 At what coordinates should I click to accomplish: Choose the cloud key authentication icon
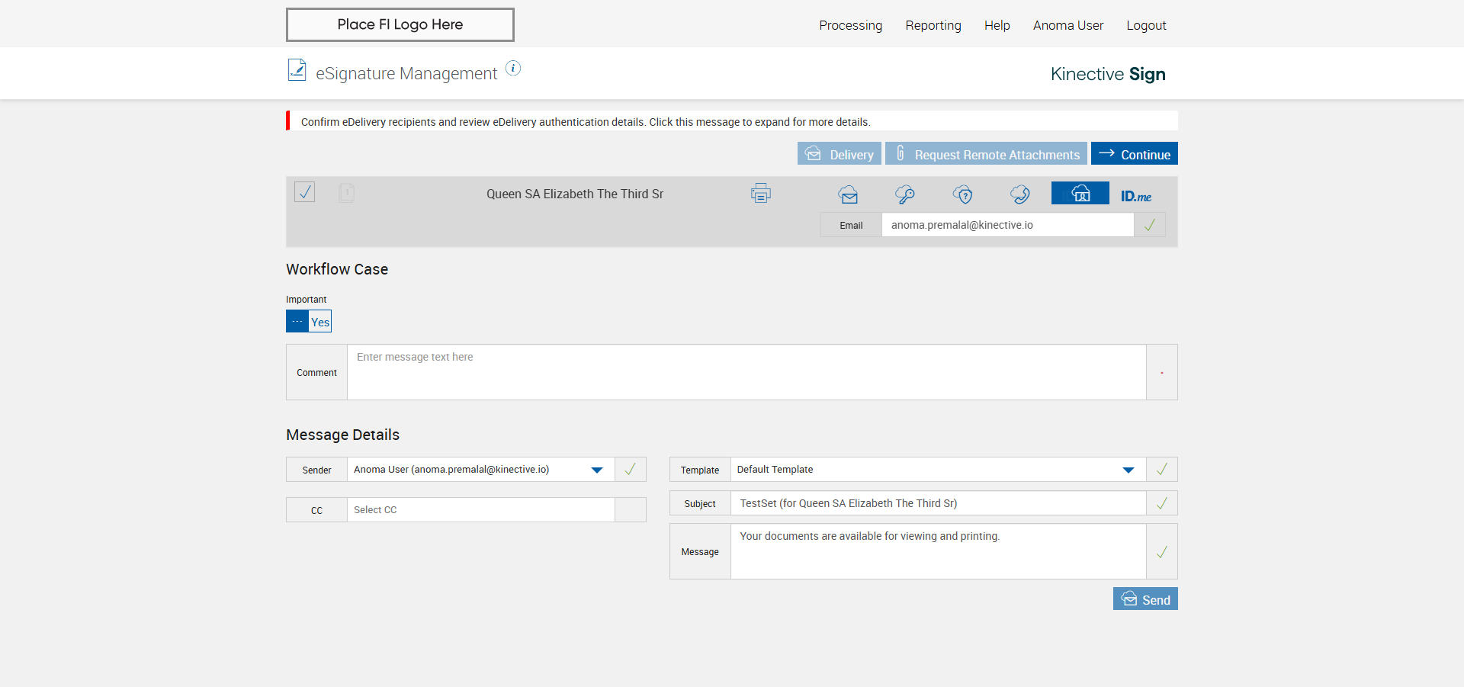(905, 194)
